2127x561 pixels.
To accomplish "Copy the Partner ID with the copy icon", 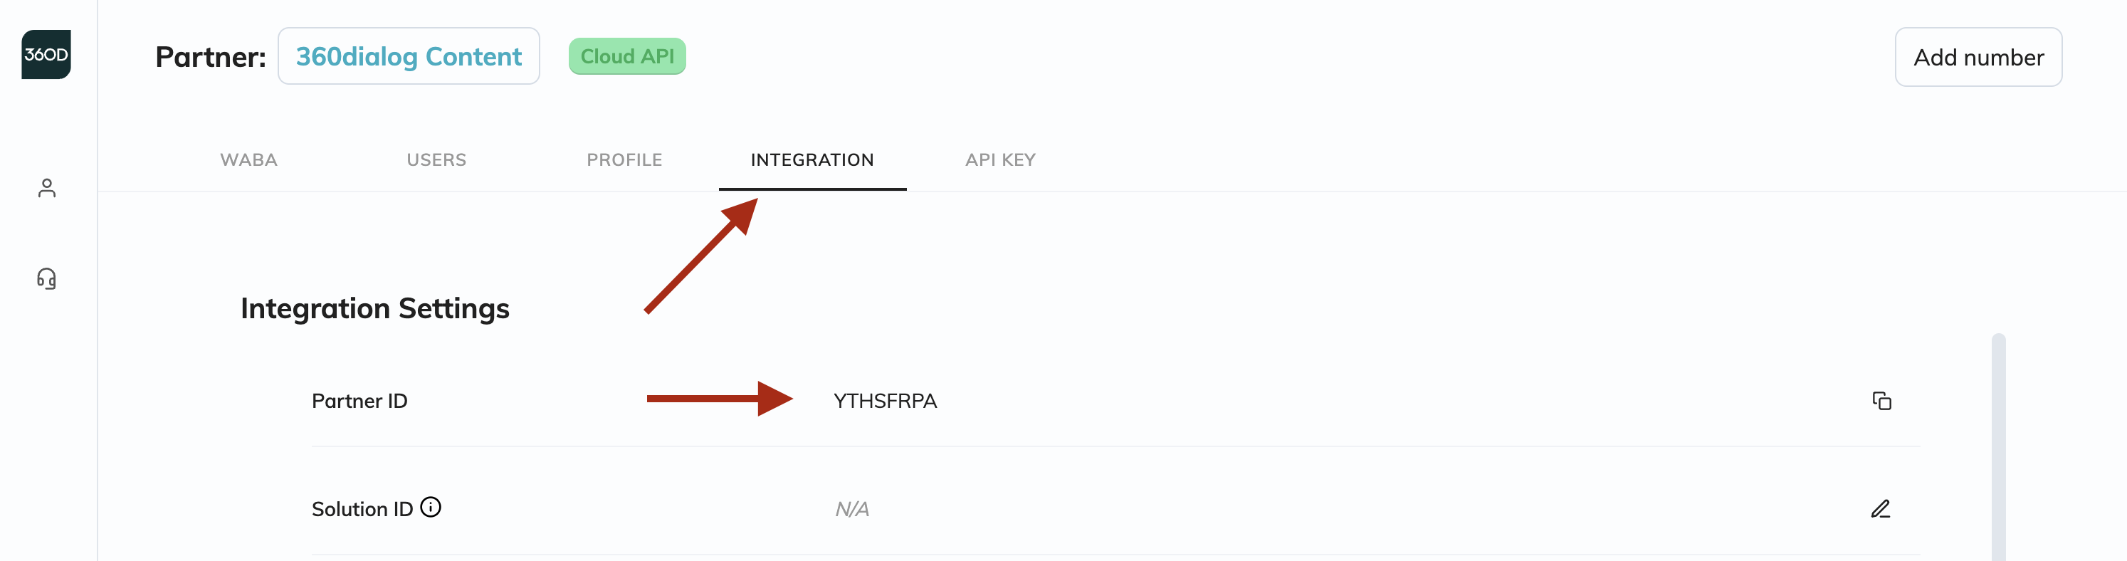I will click(x=1881, y=401).
